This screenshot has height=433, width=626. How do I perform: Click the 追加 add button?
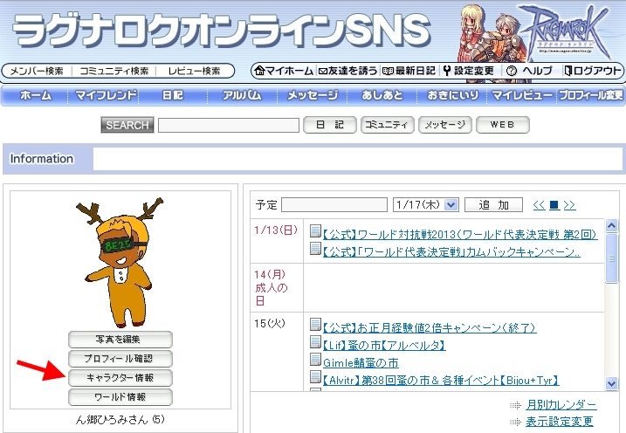pyautogui.click(x=493, y=205)
